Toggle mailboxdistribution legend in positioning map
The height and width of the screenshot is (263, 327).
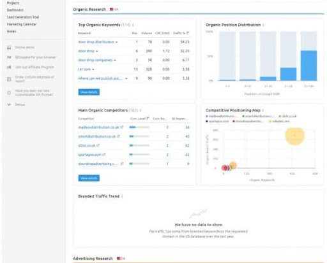221,116
